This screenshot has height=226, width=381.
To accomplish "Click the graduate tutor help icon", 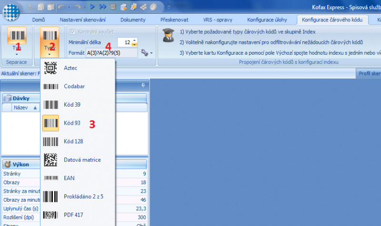I will [169, 35].
